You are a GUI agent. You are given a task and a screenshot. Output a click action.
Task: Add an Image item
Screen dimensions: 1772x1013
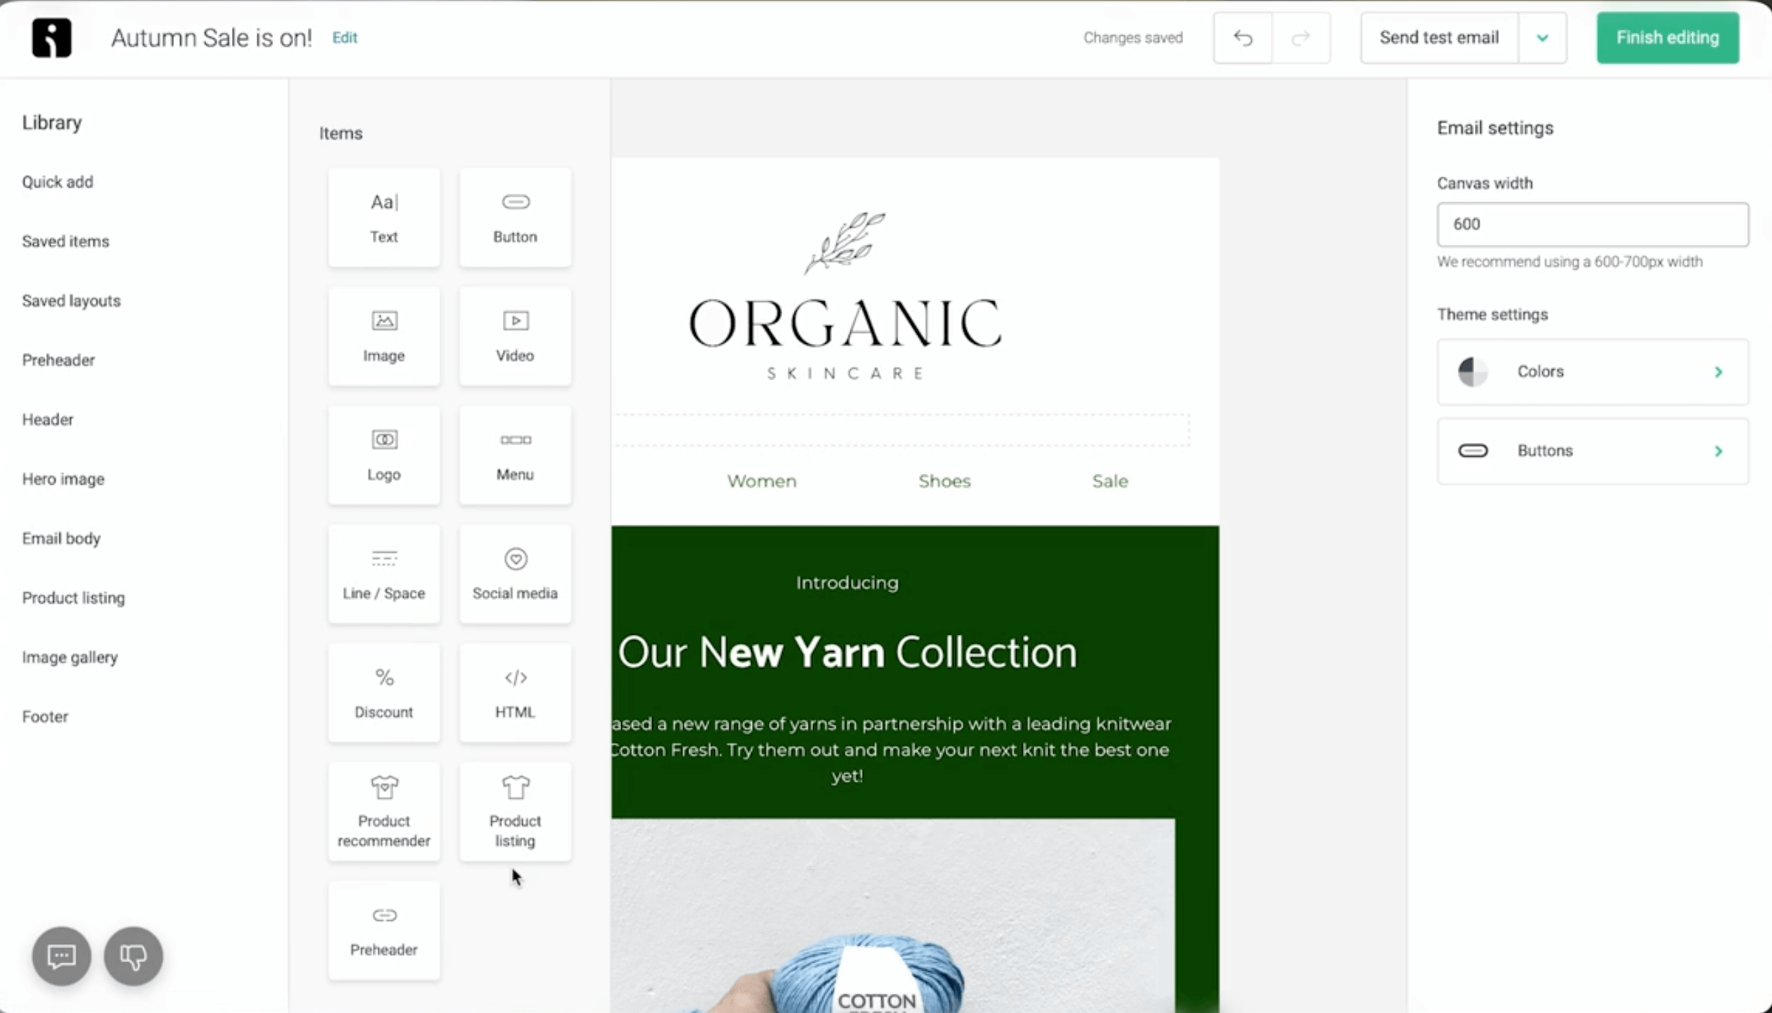384,336
